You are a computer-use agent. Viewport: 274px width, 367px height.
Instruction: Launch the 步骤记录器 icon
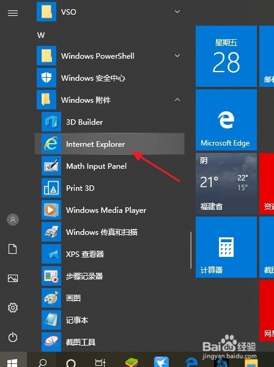(51, 276)
